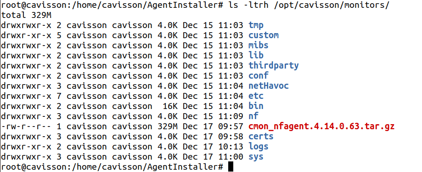Click the nf directory name
This screenshot has height=172, width=422.
(253, 116)
